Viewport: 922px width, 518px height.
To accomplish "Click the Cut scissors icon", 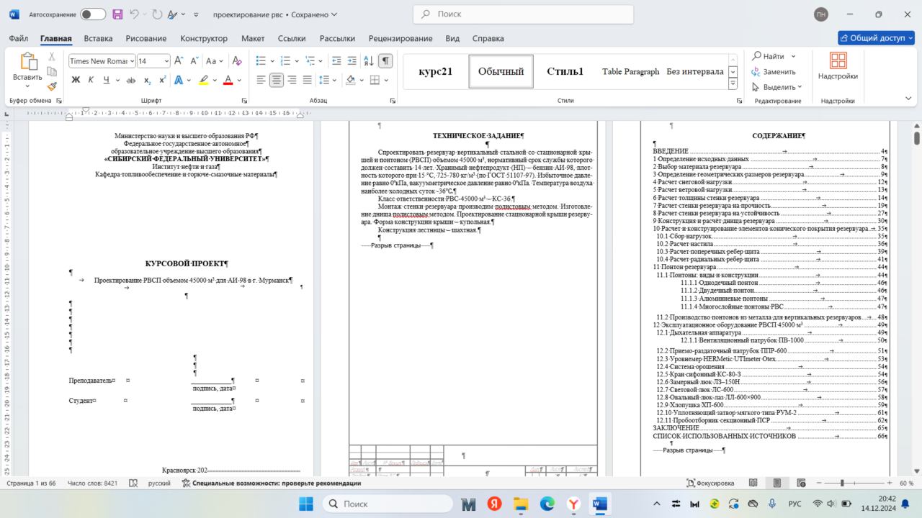I will [52, 56].
